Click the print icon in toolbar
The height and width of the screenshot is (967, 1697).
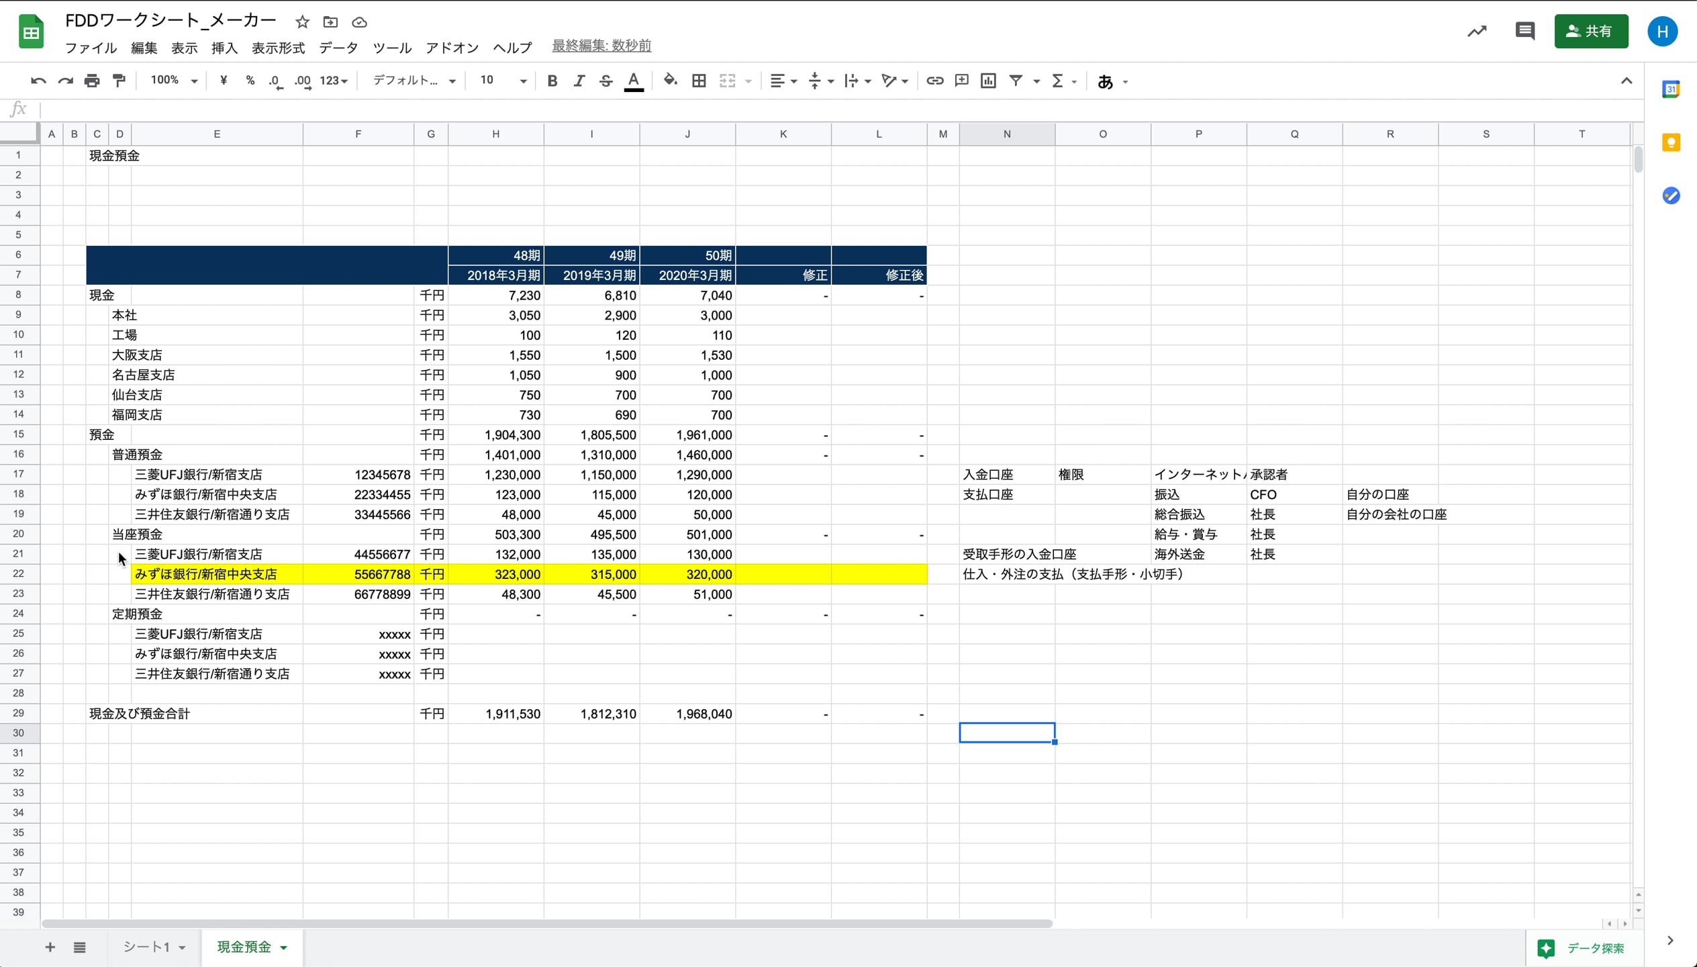tap(92, 81)
